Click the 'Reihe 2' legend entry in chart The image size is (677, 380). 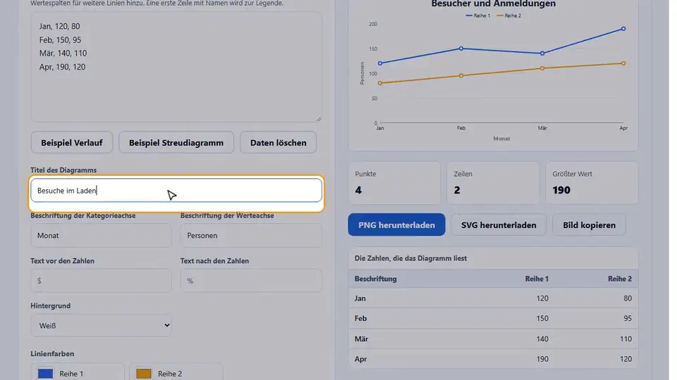coord(508,15)
